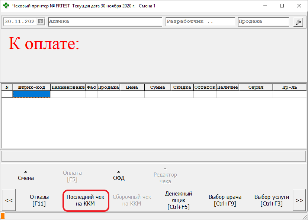
Task: Click the orange status bar indicator
Action: coord(3,216)
